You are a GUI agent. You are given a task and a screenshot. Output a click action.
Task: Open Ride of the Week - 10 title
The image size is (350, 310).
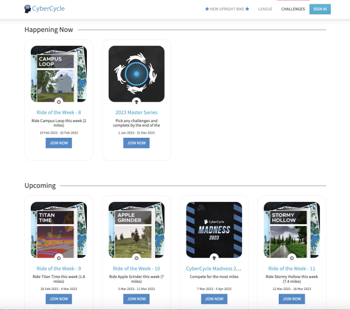[136, 268]
